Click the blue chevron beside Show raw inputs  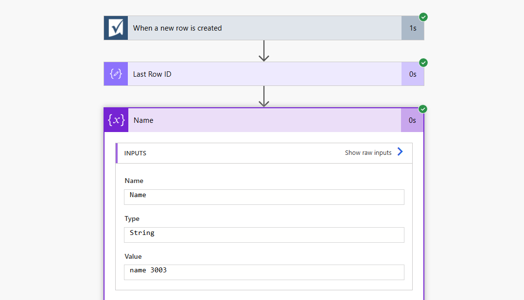point(400,152)
